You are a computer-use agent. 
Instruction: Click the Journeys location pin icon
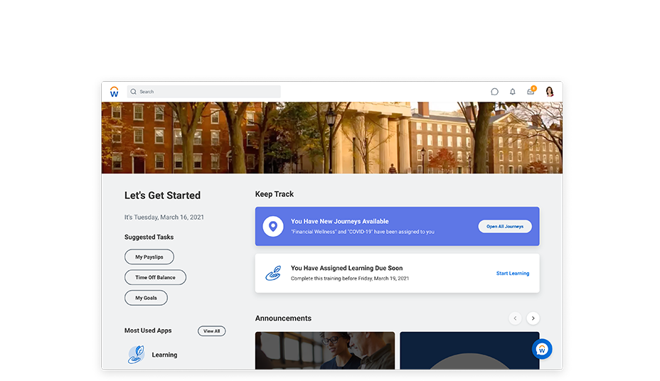tap(273, 226)
